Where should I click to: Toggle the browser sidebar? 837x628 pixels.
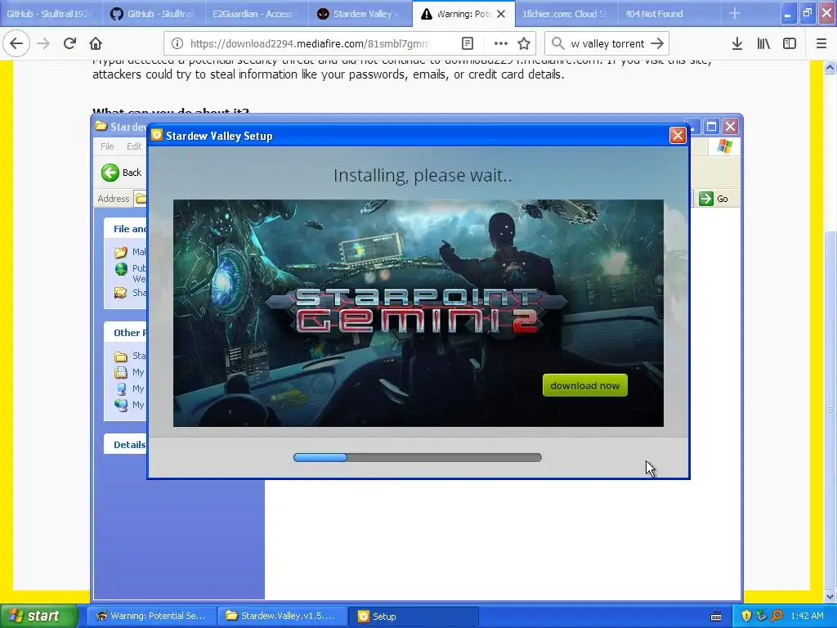click(790, 43)
